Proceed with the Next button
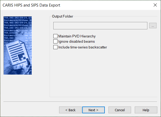The height and width of the screenshot is (117, 161). pyautogui.click(x=93, y=110)
